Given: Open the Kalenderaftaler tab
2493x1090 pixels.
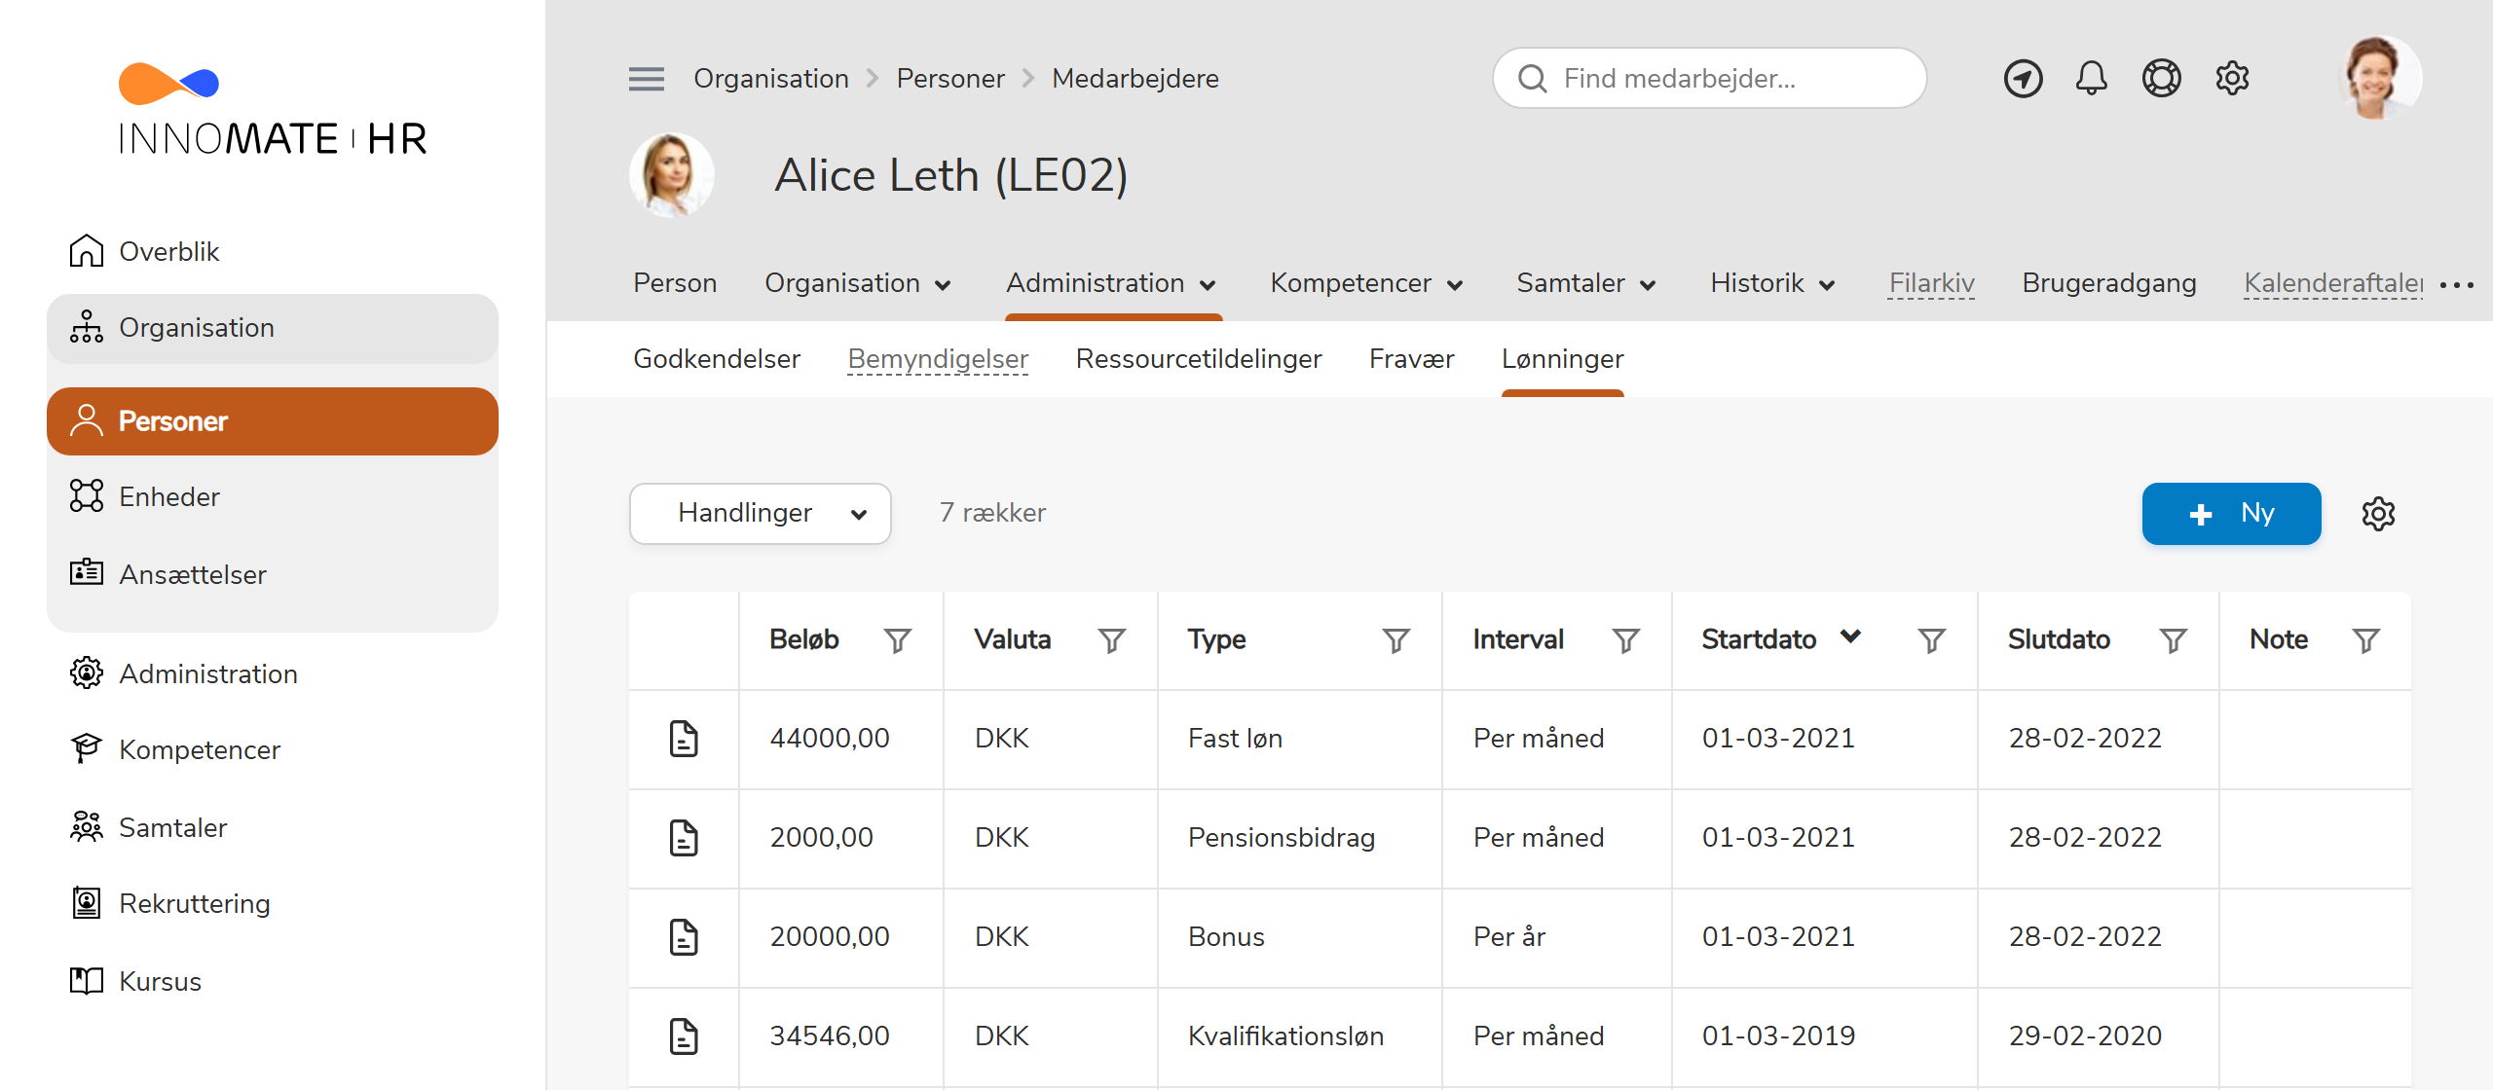Looking at the screenshot, I should [2333, 283].
